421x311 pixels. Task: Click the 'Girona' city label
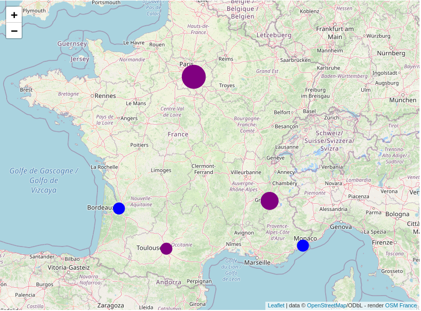(197, 304)
